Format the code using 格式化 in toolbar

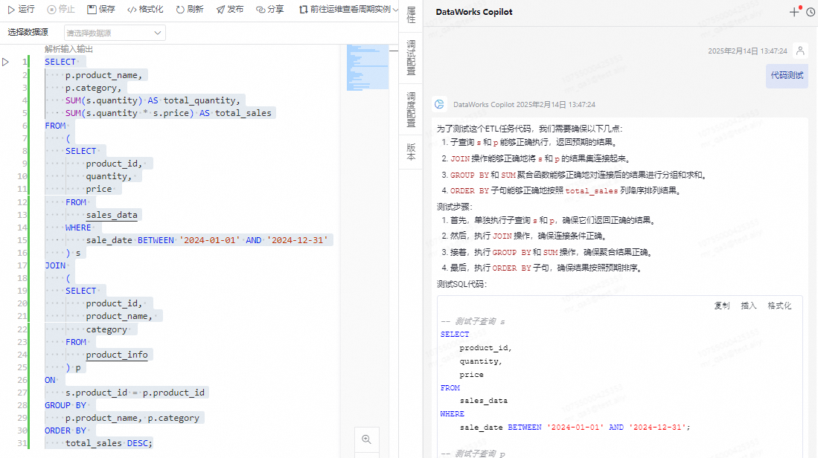146,10
